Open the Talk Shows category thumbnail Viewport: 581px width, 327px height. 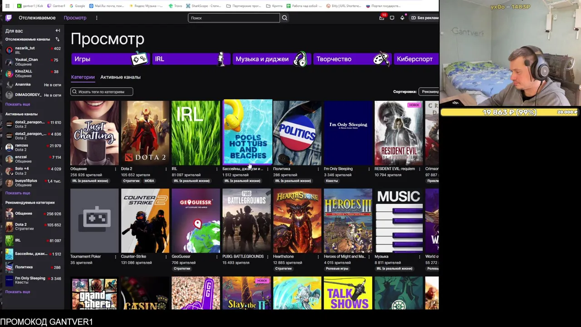(x=348, y=293)
